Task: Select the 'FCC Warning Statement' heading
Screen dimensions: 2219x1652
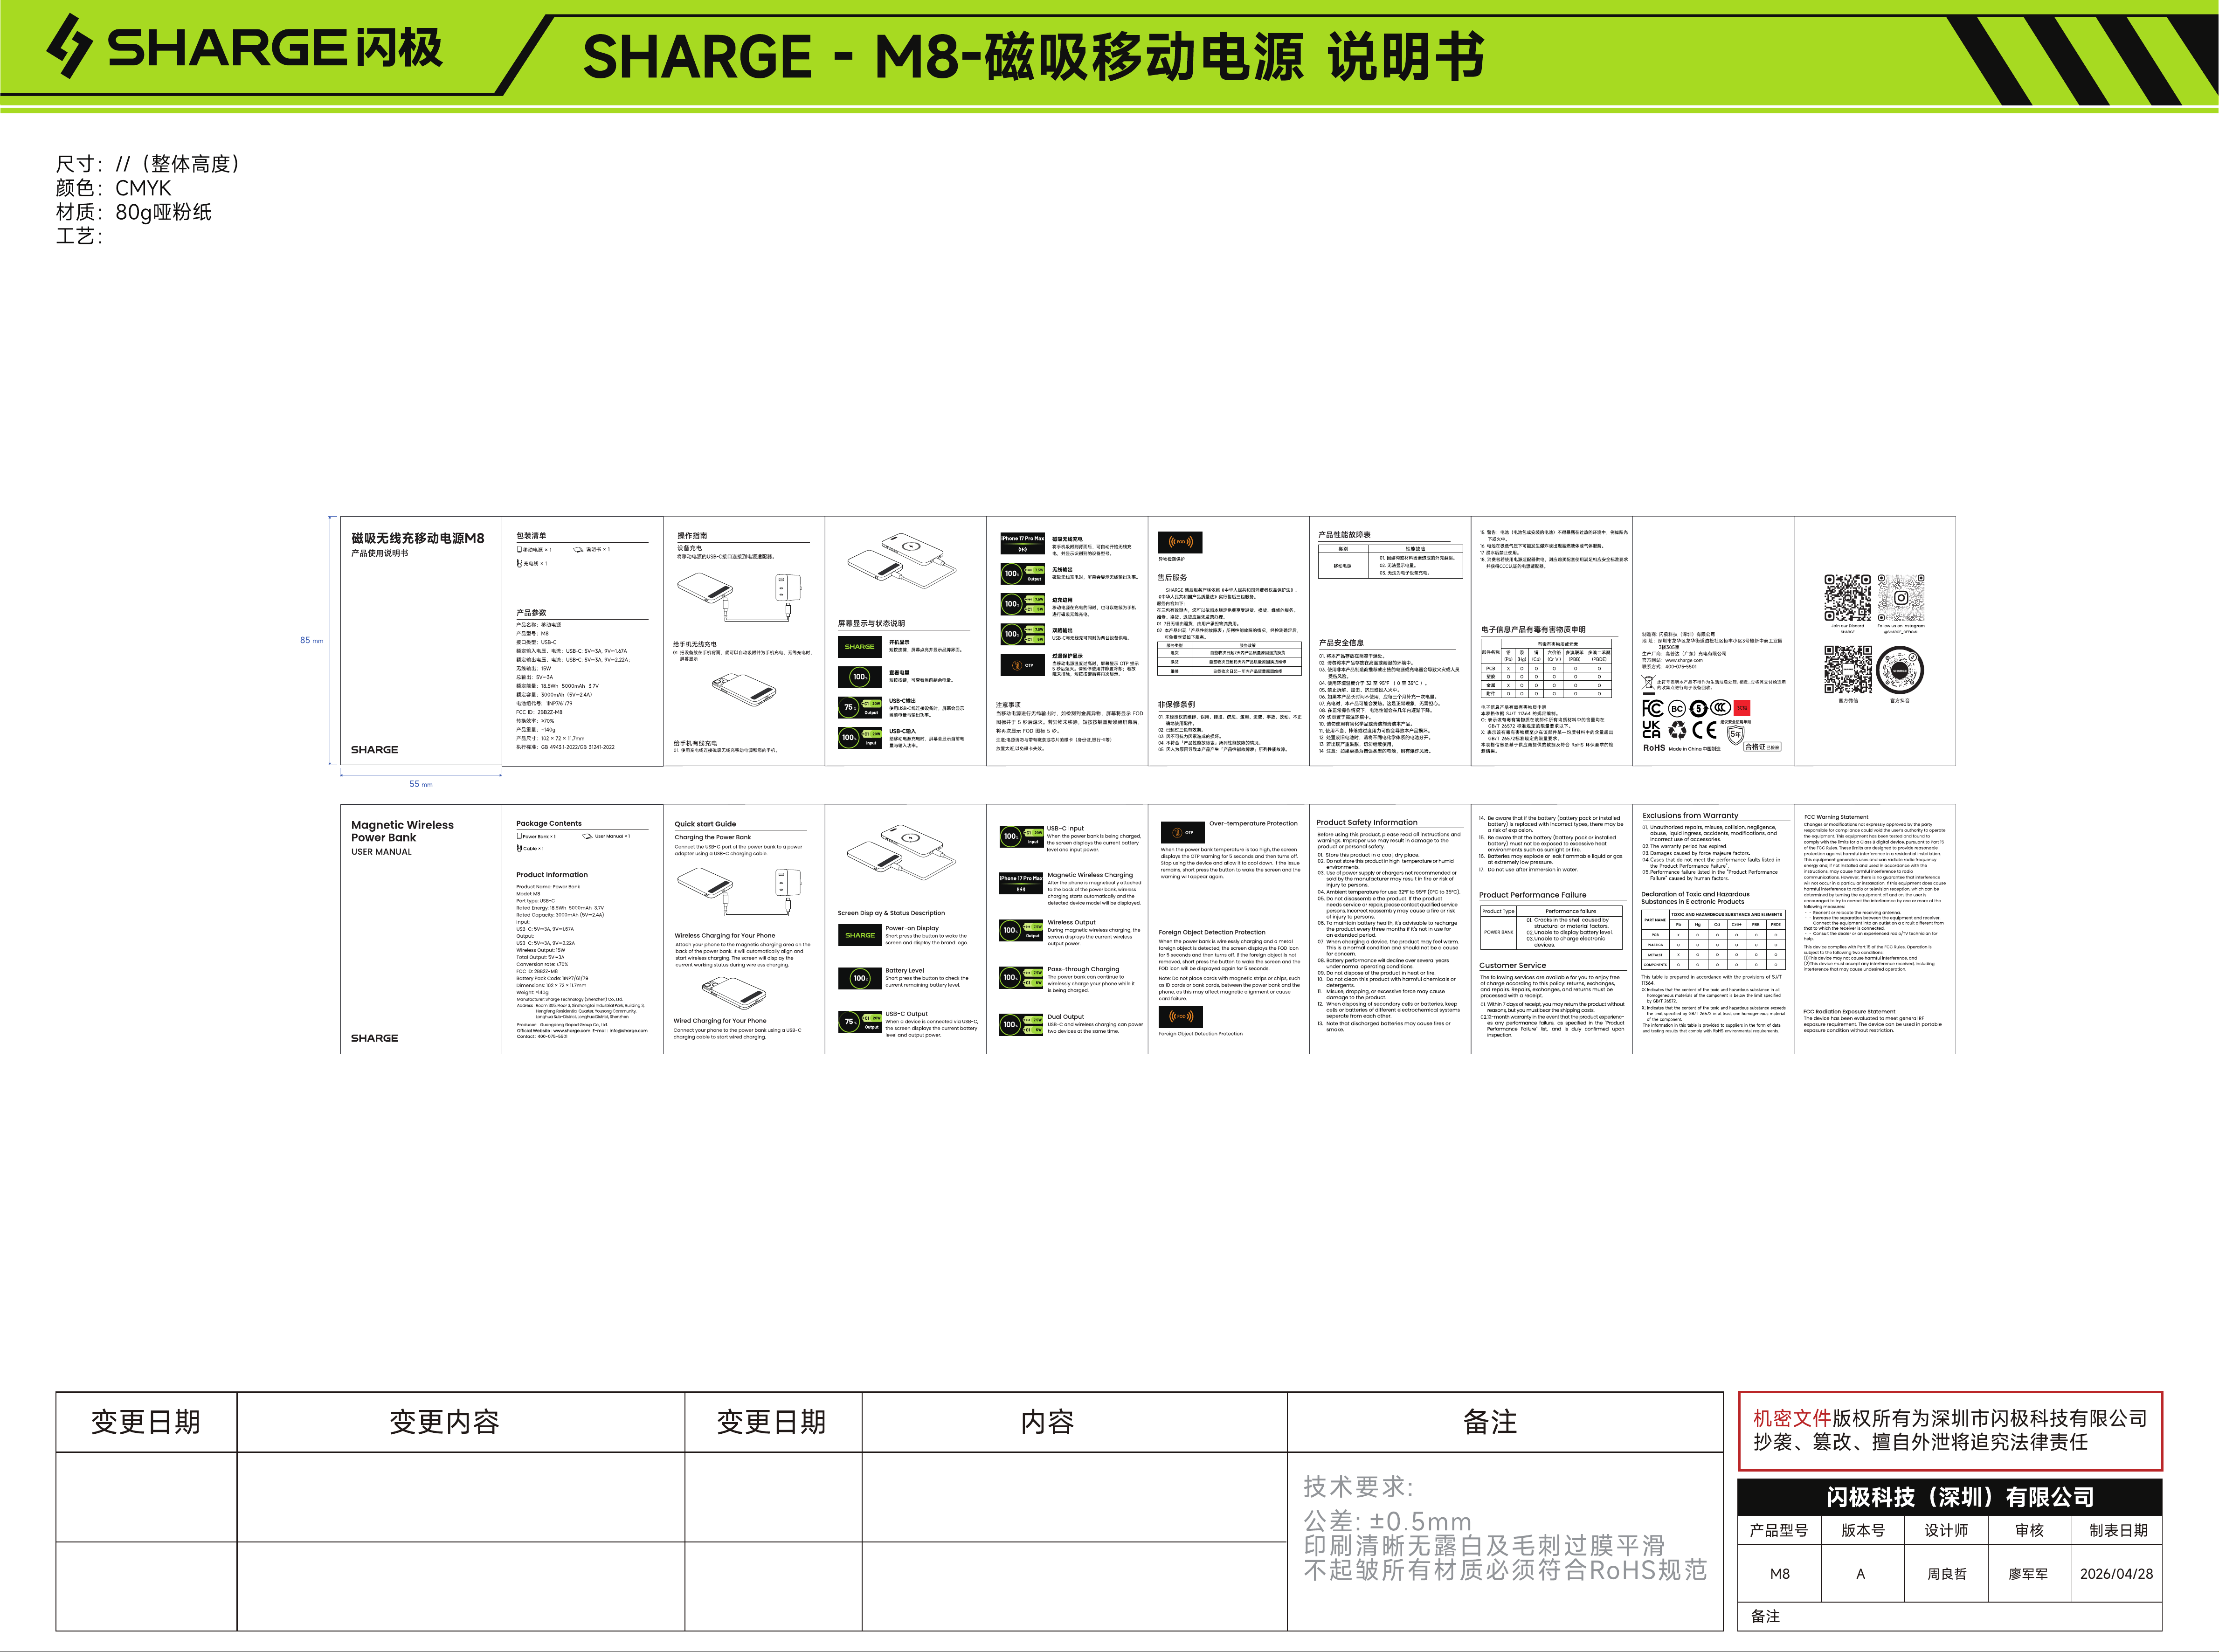Action: (x=1836, y=817)
